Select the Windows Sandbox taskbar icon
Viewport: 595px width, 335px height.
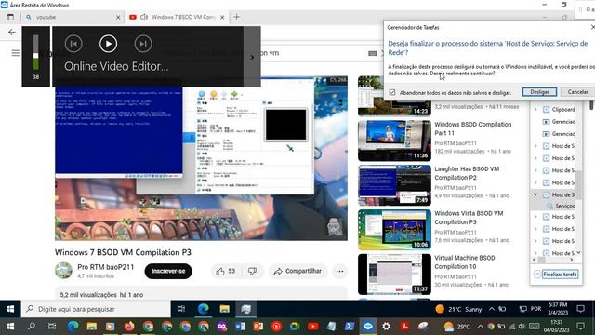[x=368, y=327]
